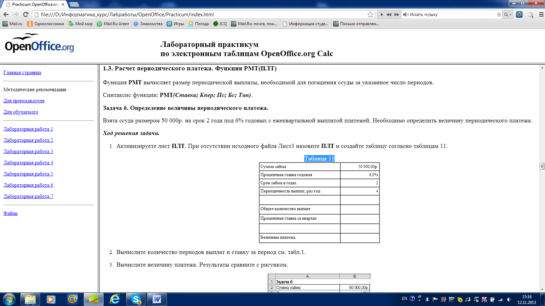Open the Погода bookmark
The height and width of the screenshot is (306, 545).
tap(198, 24)
